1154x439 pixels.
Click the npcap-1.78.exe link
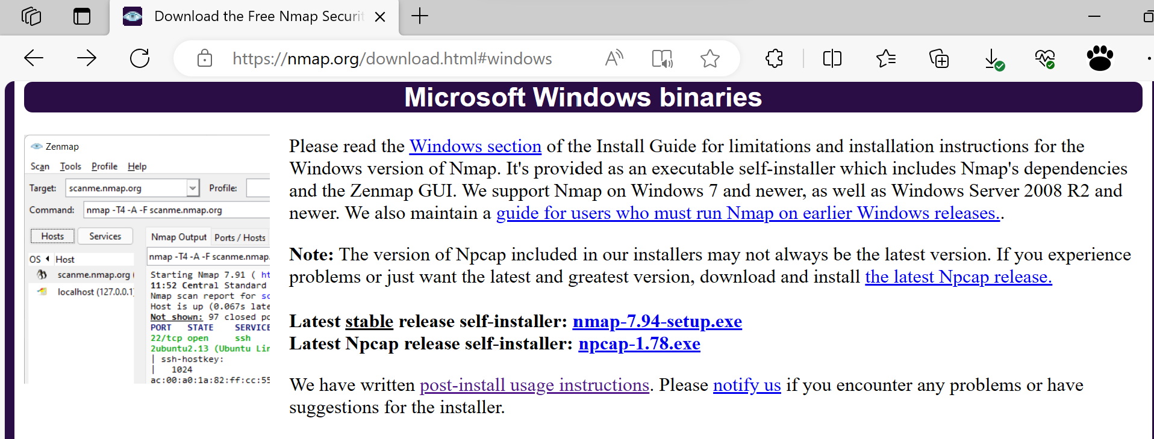click(639, 343)
